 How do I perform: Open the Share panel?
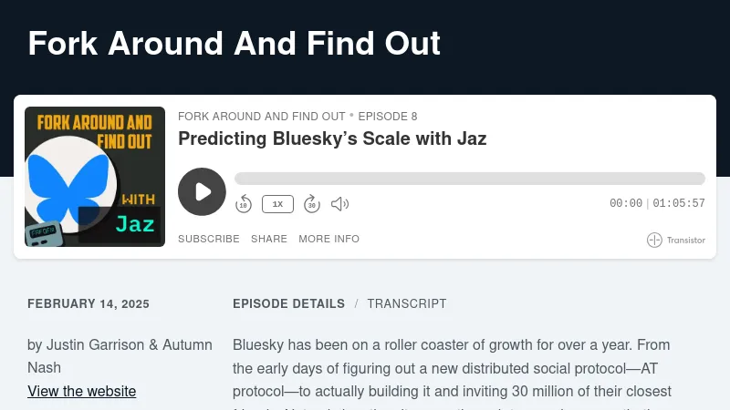tap(269, 239)
